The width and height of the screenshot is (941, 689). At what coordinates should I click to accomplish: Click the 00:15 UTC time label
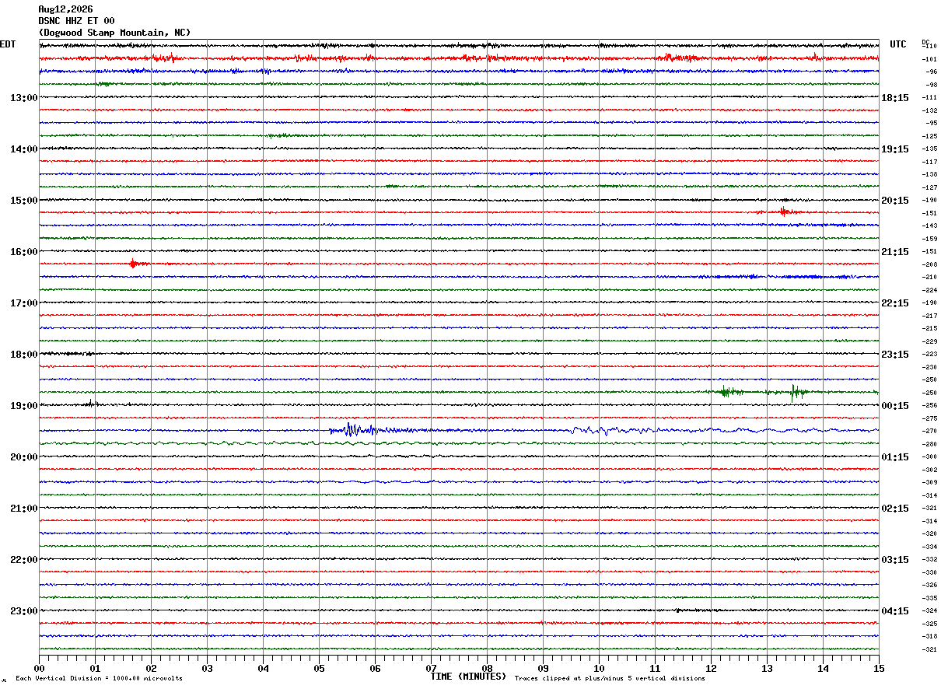pyautogui.click(x=895, y=405)
